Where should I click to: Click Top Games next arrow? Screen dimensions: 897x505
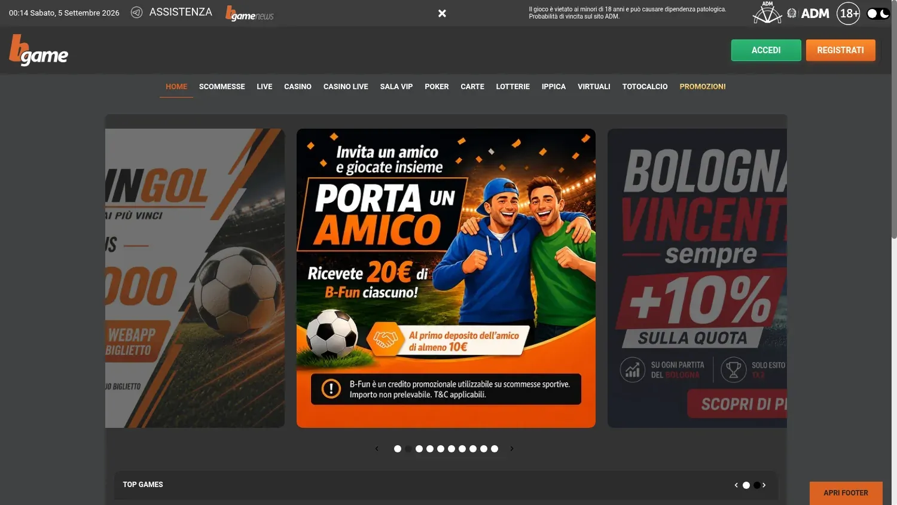(x=764, y=485)
